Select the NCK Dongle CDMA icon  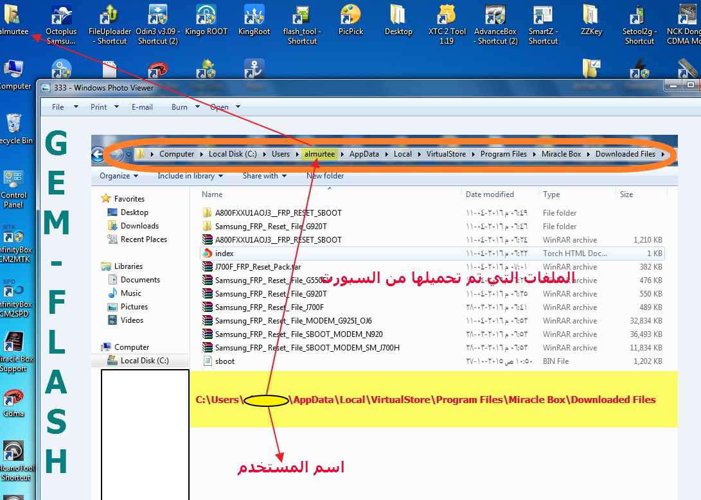point(684,24)
